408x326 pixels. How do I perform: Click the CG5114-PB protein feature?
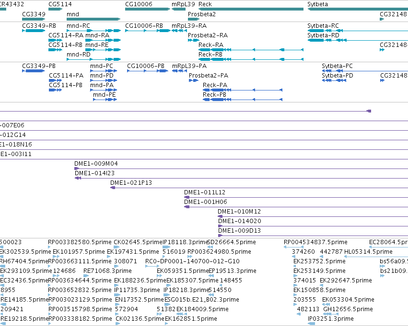point(56,90)
